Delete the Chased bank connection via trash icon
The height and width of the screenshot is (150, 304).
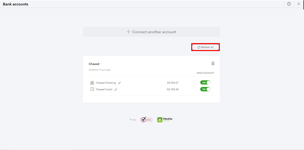(213, 63)
